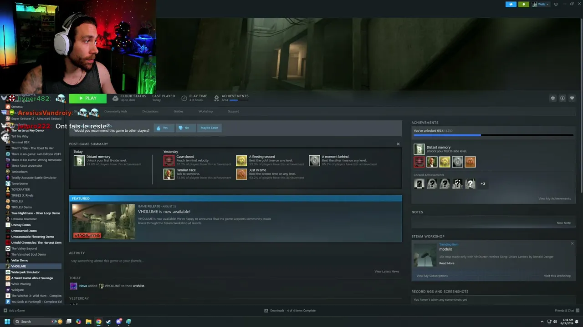Open the green notifications bell
The image size is (583, 327).
click(523, 4)
